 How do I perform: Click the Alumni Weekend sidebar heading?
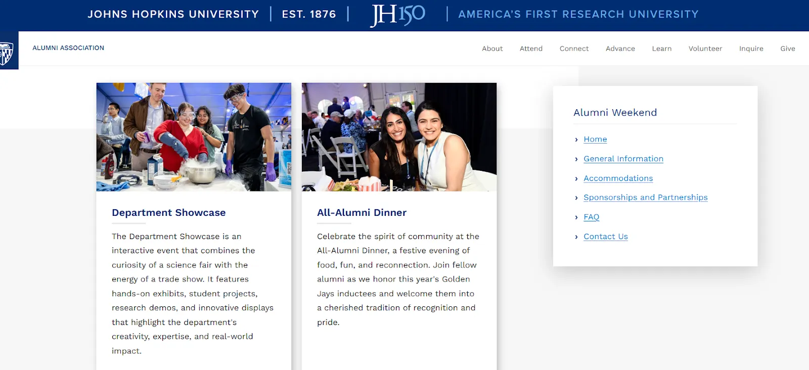(615, 113)
